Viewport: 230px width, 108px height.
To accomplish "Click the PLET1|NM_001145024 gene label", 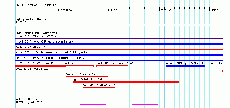I will tap(29, 102).
